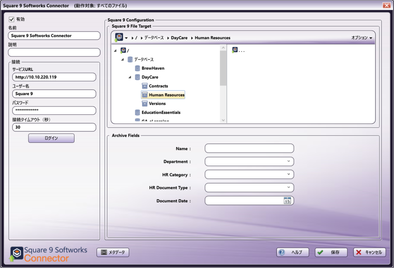Click the '/' root breadcrumb
Viewport: 394px width, 268px height.
(x=136, y=38)
